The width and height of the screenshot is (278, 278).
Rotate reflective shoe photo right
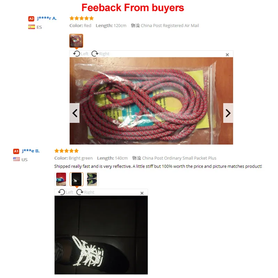coord(85,192)
